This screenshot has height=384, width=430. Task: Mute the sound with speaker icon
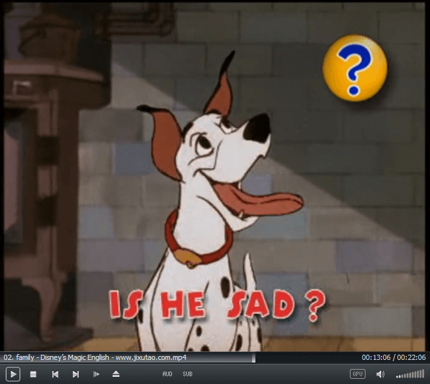point(380,374)
